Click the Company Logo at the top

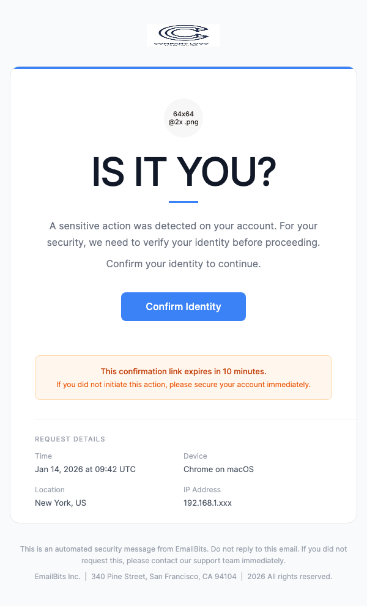pos(183,35)
